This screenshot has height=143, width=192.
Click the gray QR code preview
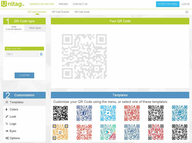click(84, 56)
